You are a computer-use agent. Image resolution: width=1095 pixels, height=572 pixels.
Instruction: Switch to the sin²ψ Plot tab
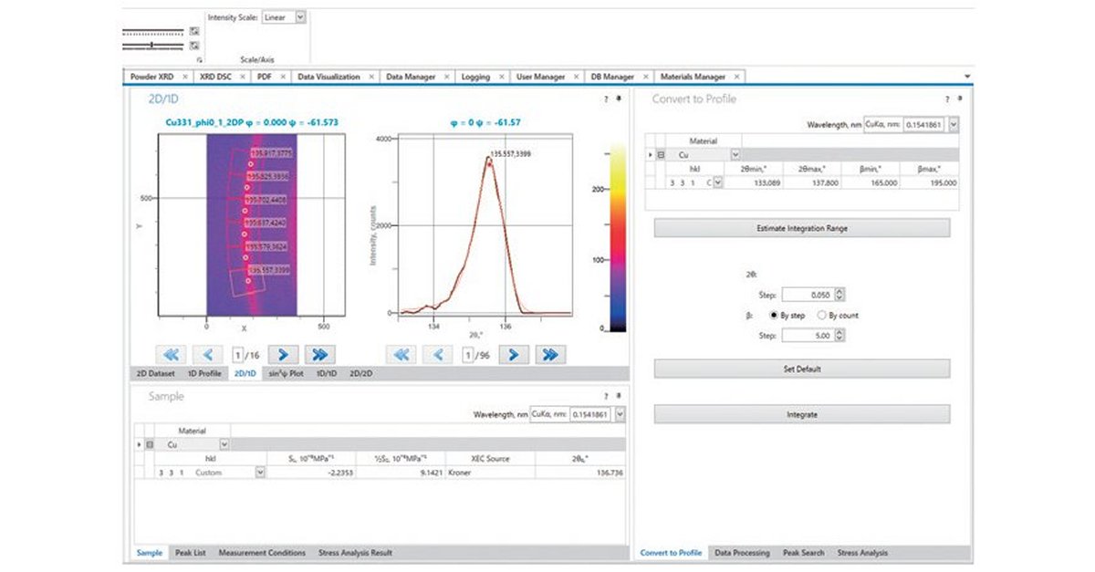[x=285, y=373]
